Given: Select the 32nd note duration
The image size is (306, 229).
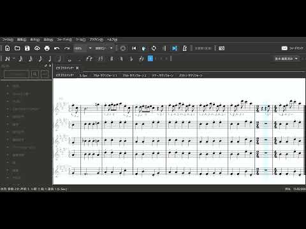Looking at the screenshot, I should pyautogui.click(x=20, y=59).
